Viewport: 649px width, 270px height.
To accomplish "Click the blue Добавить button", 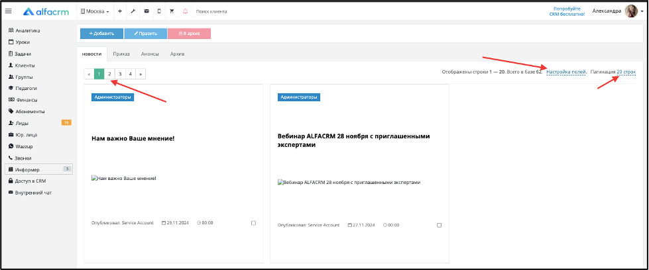I will pyautogui.click(x=102, y=34).
